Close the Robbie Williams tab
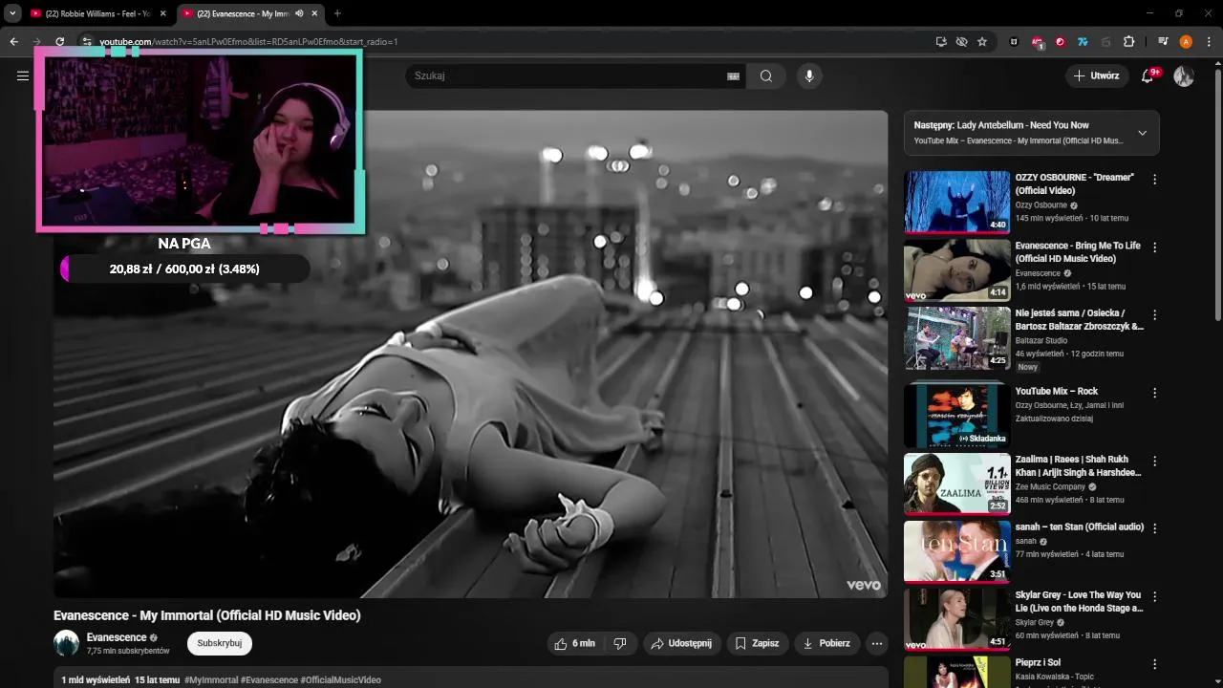Viewport: 1223px width, 688px height. (x=162, y=13)
